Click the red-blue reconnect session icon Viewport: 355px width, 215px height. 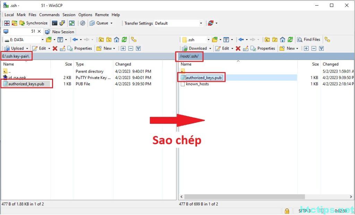211,23
